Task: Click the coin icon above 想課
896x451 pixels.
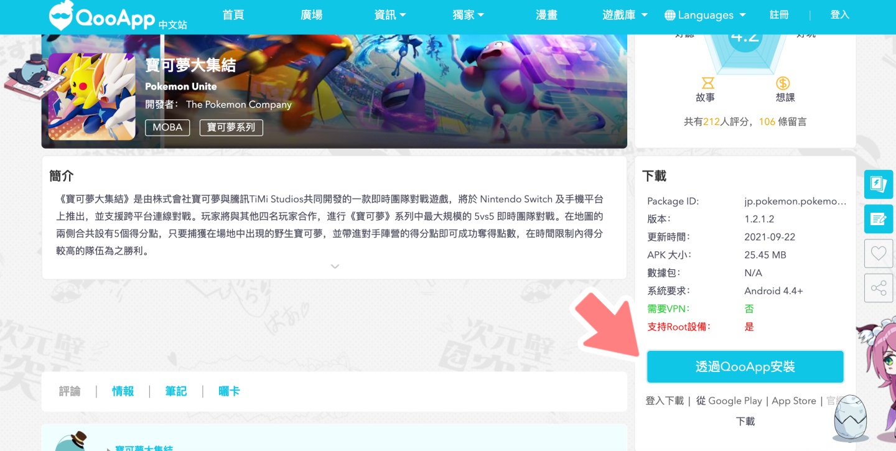Action: (783, 83)
